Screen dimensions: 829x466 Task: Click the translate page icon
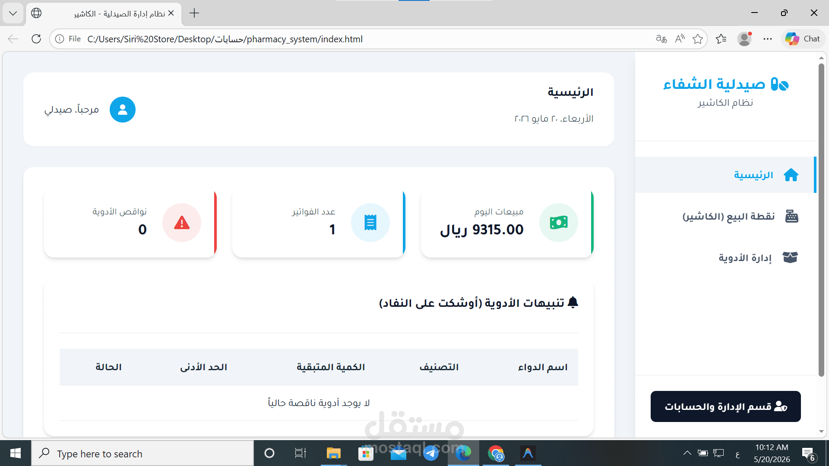(661, 39)
